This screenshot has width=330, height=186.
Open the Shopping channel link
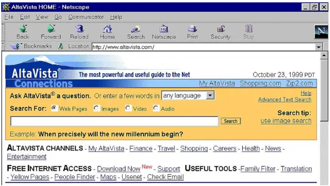tap(194, 148)
